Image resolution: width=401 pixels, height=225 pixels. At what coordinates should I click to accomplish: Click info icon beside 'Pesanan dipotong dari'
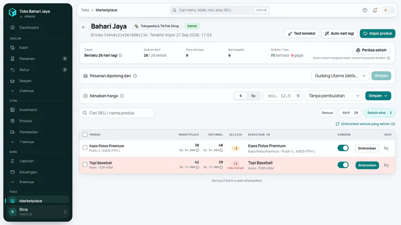coord(135,76)
